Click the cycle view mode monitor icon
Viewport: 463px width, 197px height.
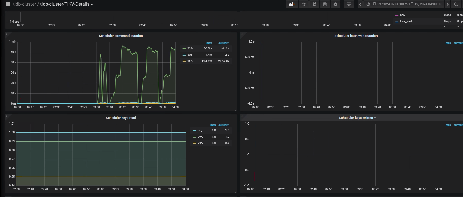349,4
